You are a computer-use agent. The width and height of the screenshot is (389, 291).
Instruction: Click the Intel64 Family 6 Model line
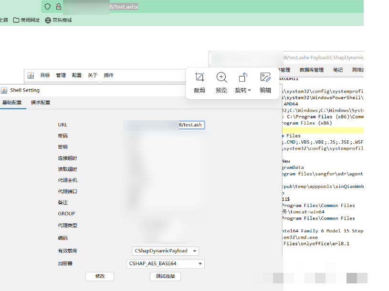(323, 231)
